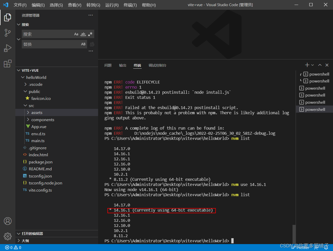This screenshot has width=333, height=251.
Task: Open the 编辑(E) menu
Action: click(x=38, y=5)
